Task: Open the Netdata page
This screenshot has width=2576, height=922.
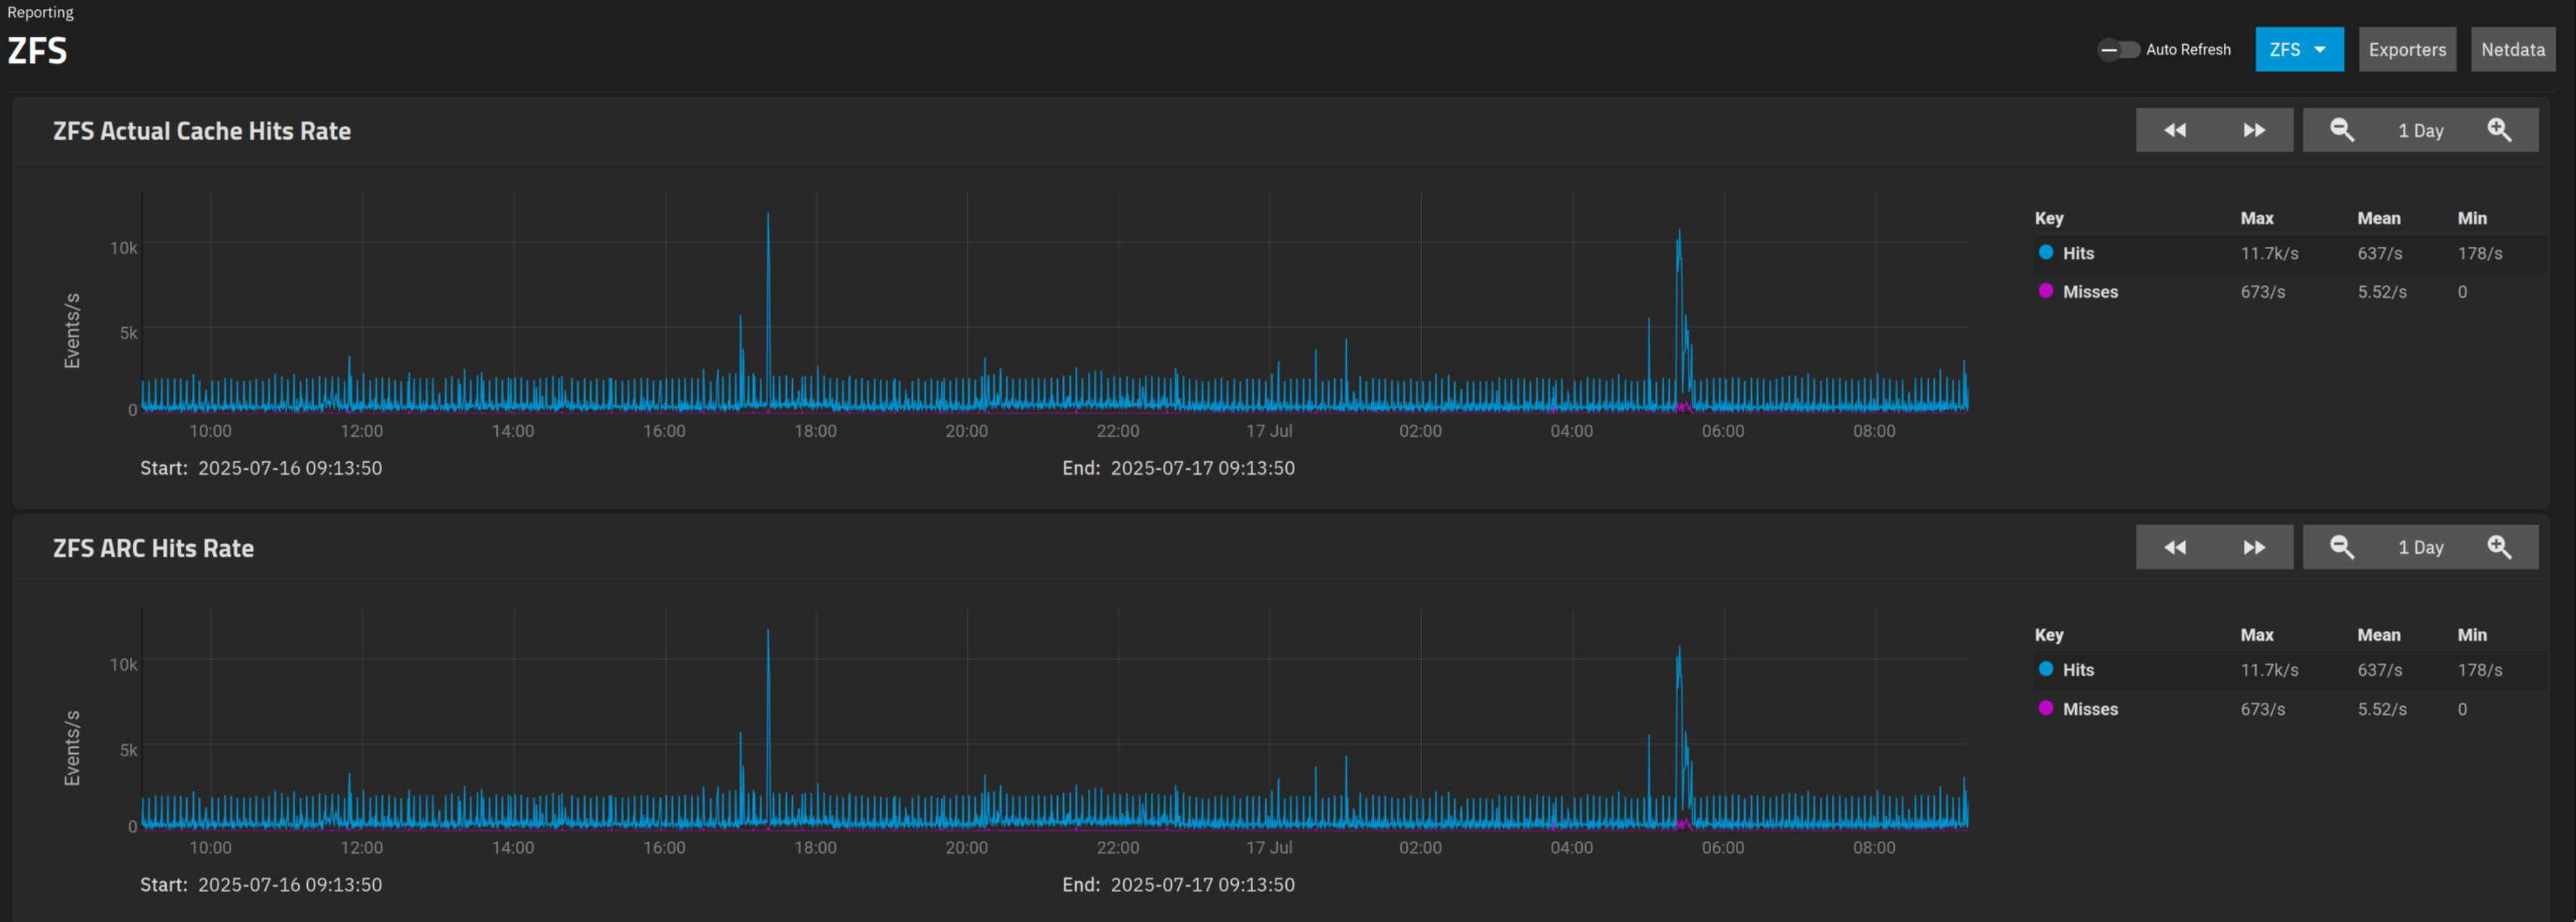Action: [x=2512, y=50]
